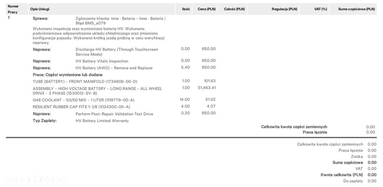Click 'Praca: Części wymienione lub dodane' heading
This screenshot has height=187, width=383.
tap(68, 75)
